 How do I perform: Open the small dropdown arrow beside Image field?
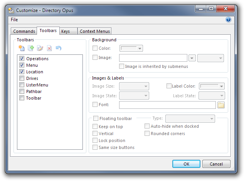(x=192, y=58)
